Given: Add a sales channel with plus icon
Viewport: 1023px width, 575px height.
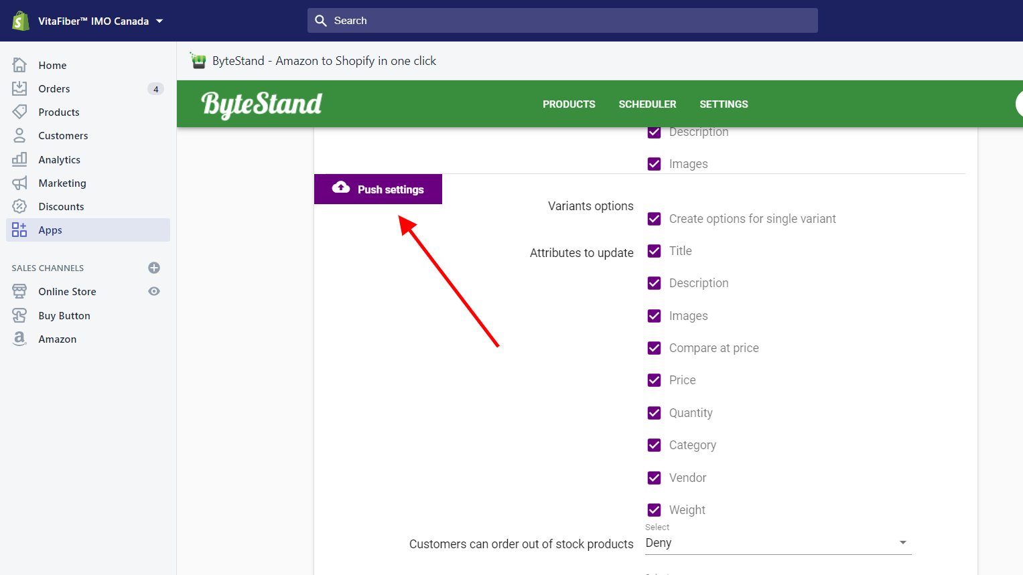Looking at the screenshot, I should click(154, 268).
